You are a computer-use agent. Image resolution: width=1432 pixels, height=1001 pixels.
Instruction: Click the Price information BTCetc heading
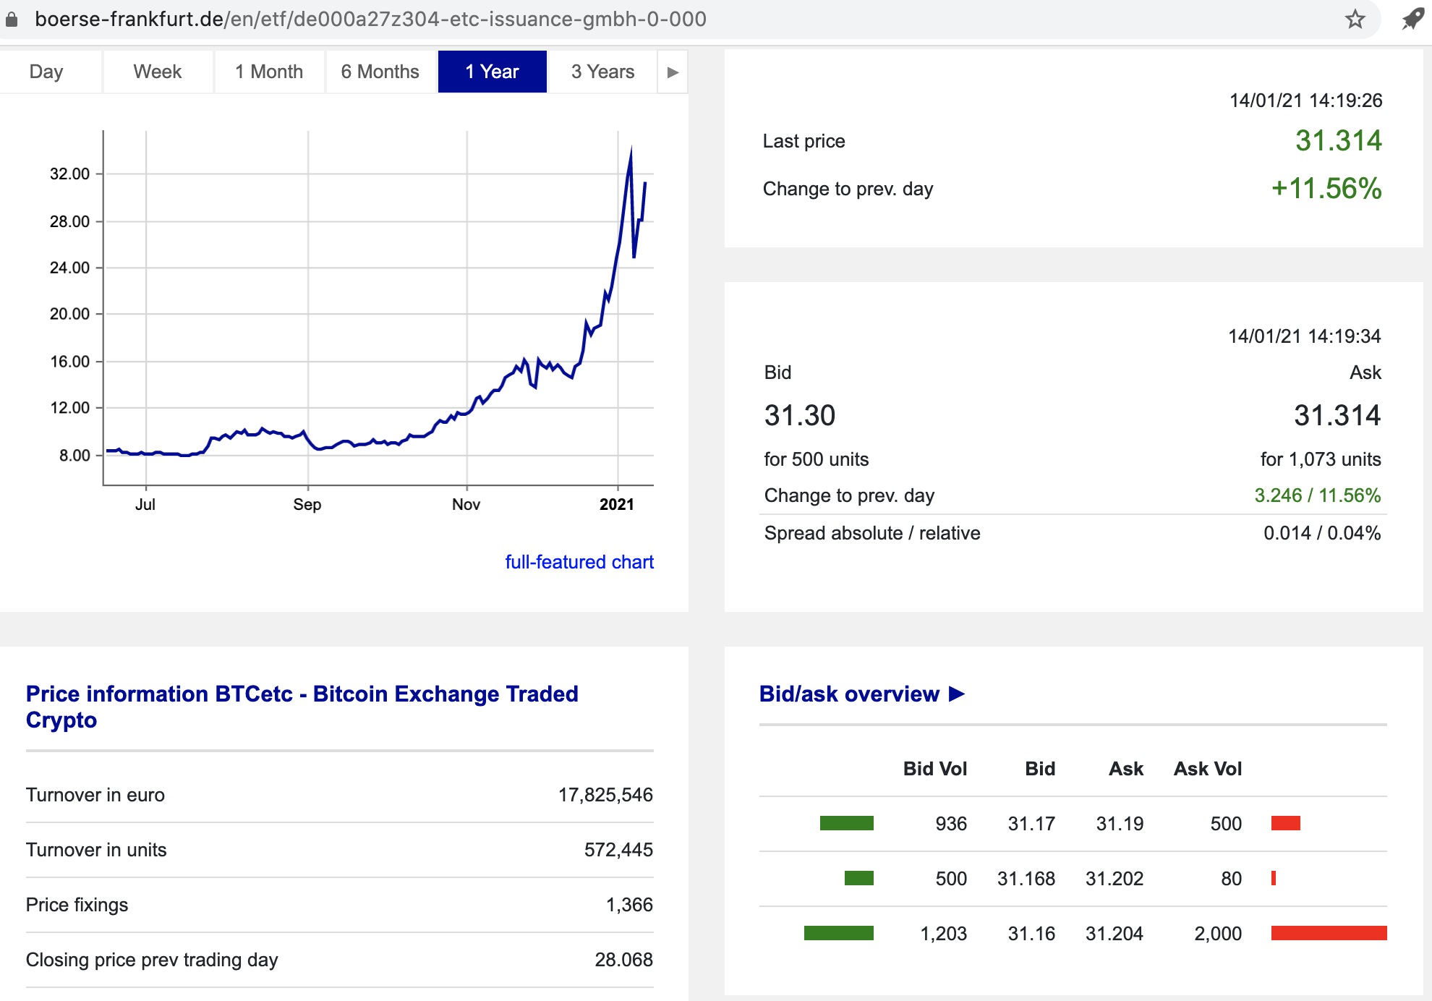(x=302, y=707)
